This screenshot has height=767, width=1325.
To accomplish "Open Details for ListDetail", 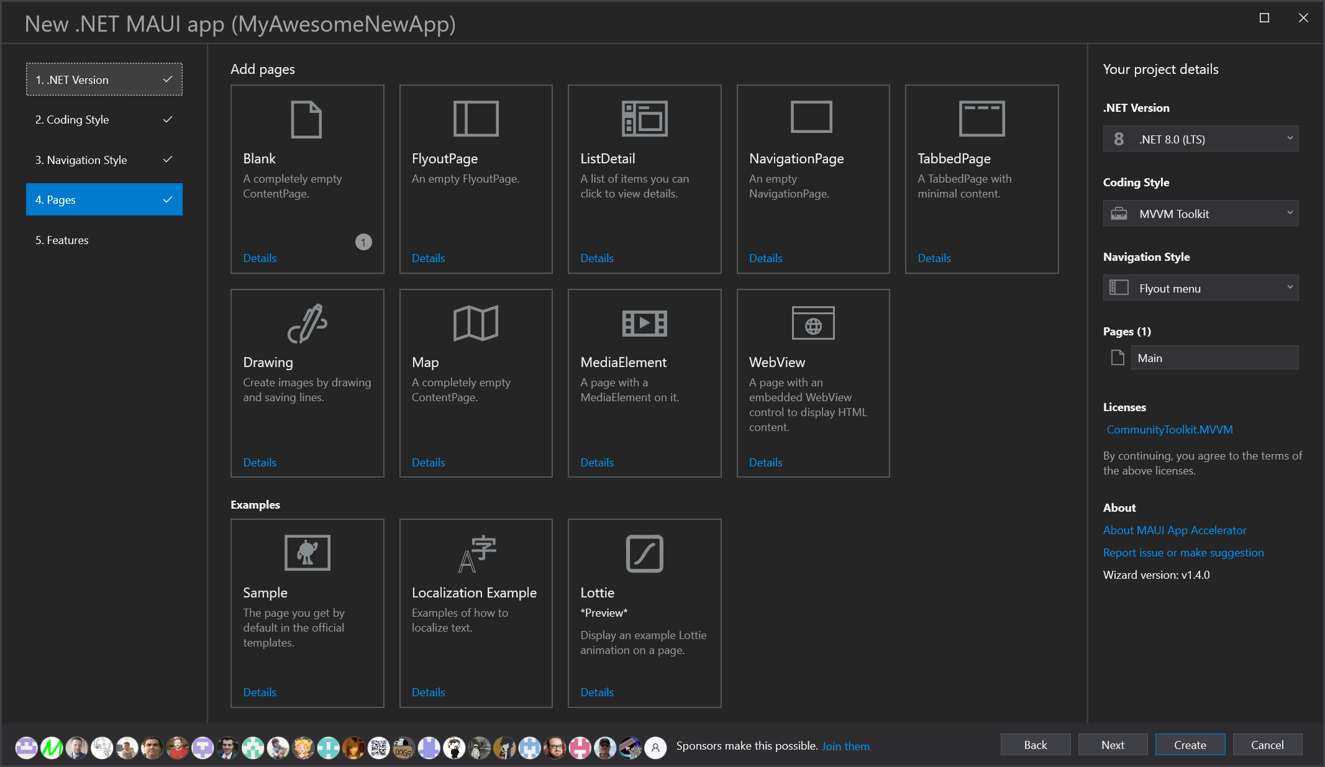I will pyautogui.click(x=597, y=258).
